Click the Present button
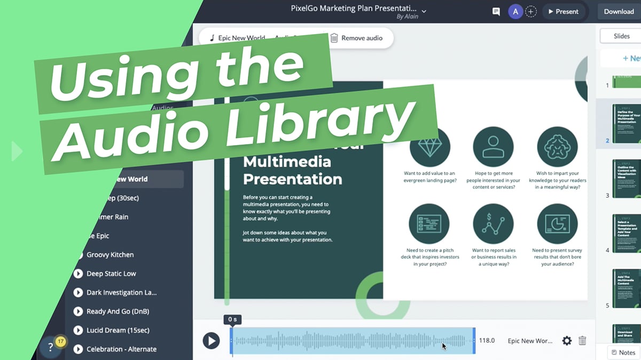The width and height of the screenshot is (641, 360). [564, 11]
